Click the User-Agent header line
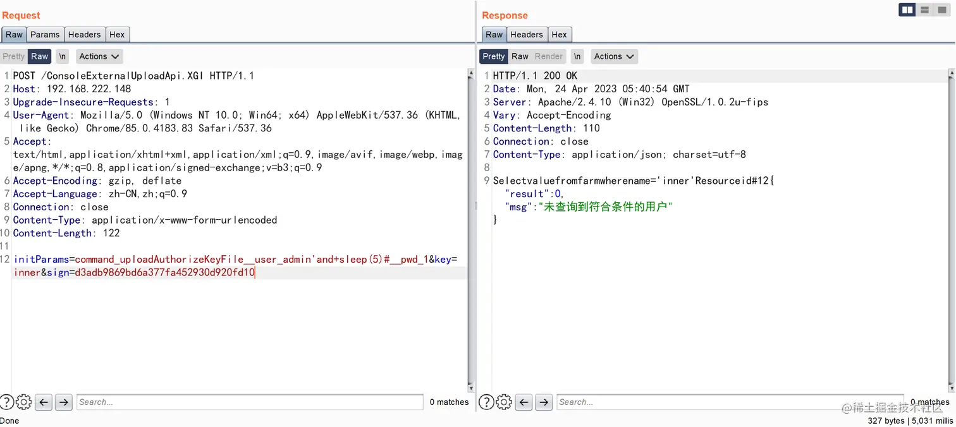 click(x=236, y=122)
